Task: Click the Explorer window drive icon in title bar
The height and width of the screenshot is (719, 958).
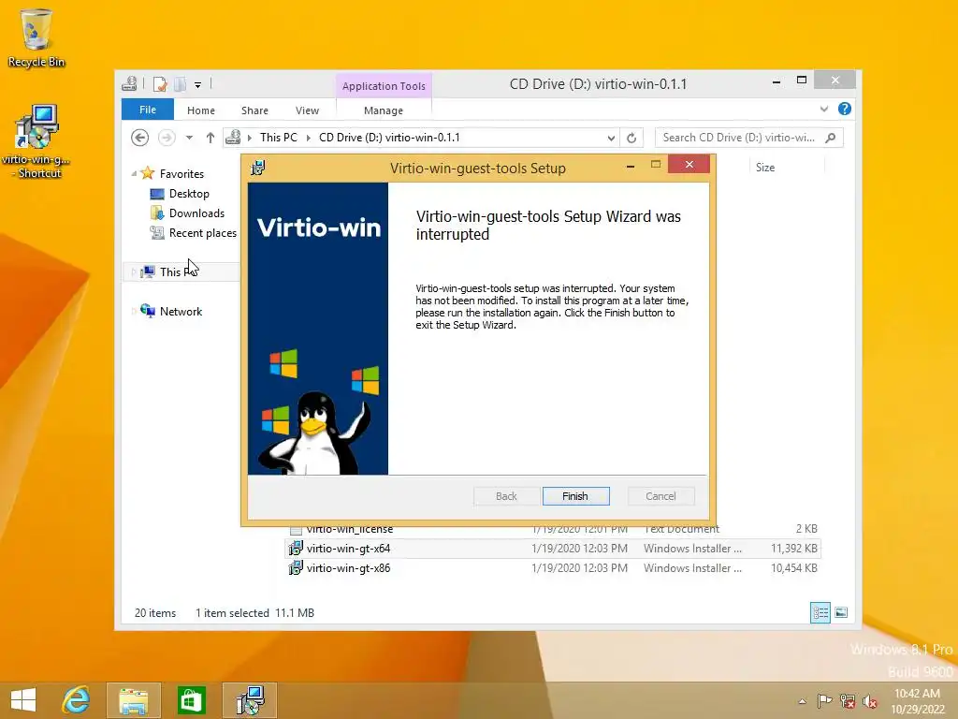Action: point(129,83)
